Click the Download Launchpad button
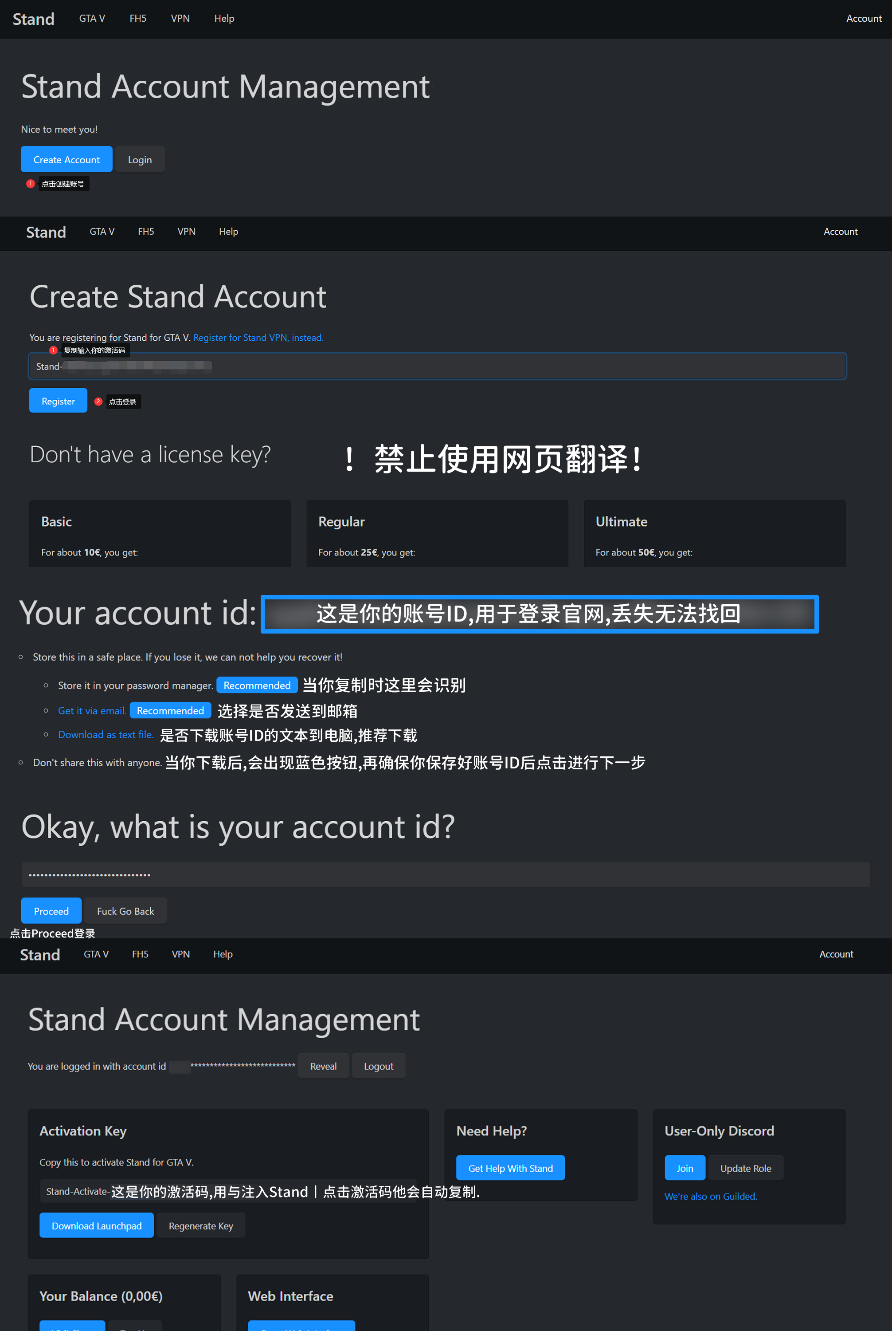 click(97, 1225)
